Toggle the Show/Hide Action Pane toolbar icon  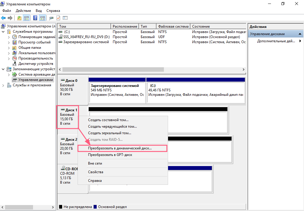coord(42,18)
